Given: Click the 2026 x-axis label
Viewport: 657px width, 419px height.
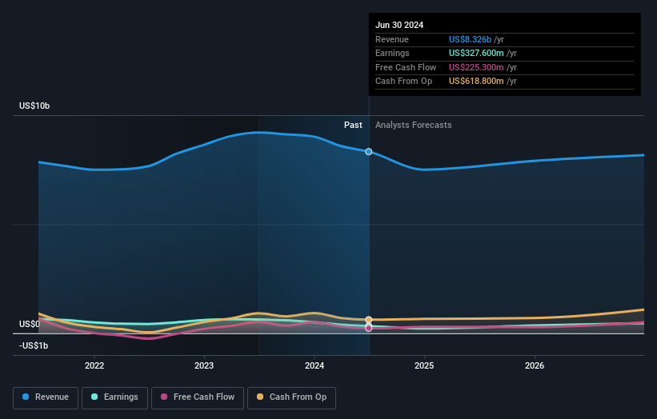Looking at the screenshot, I should click(x=535, y=365).
